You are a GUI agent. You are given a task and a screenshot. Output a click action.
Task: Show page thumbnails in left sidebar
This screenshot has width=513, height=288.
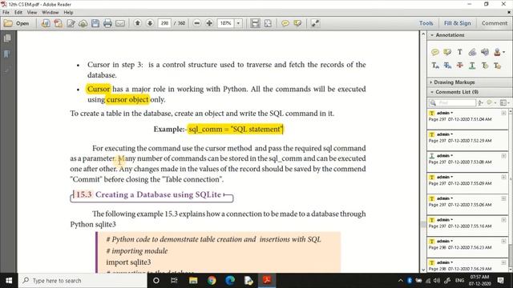(7, 38)
